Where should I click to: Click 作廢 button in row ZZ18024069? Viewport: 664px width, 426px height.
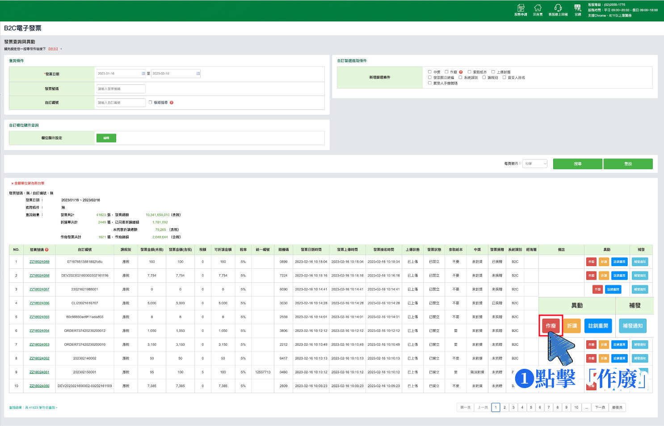(x=591, y=262)
